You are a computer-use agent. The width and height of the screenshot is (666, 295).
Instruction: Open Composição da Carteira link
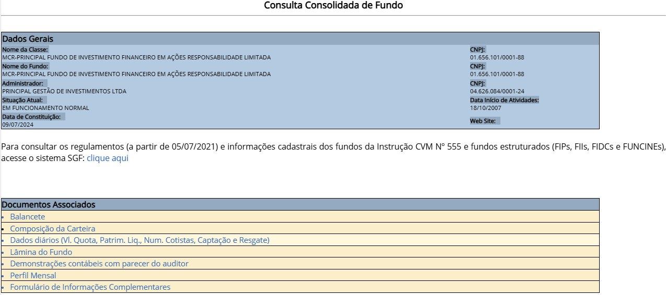(x=53, y=229)
